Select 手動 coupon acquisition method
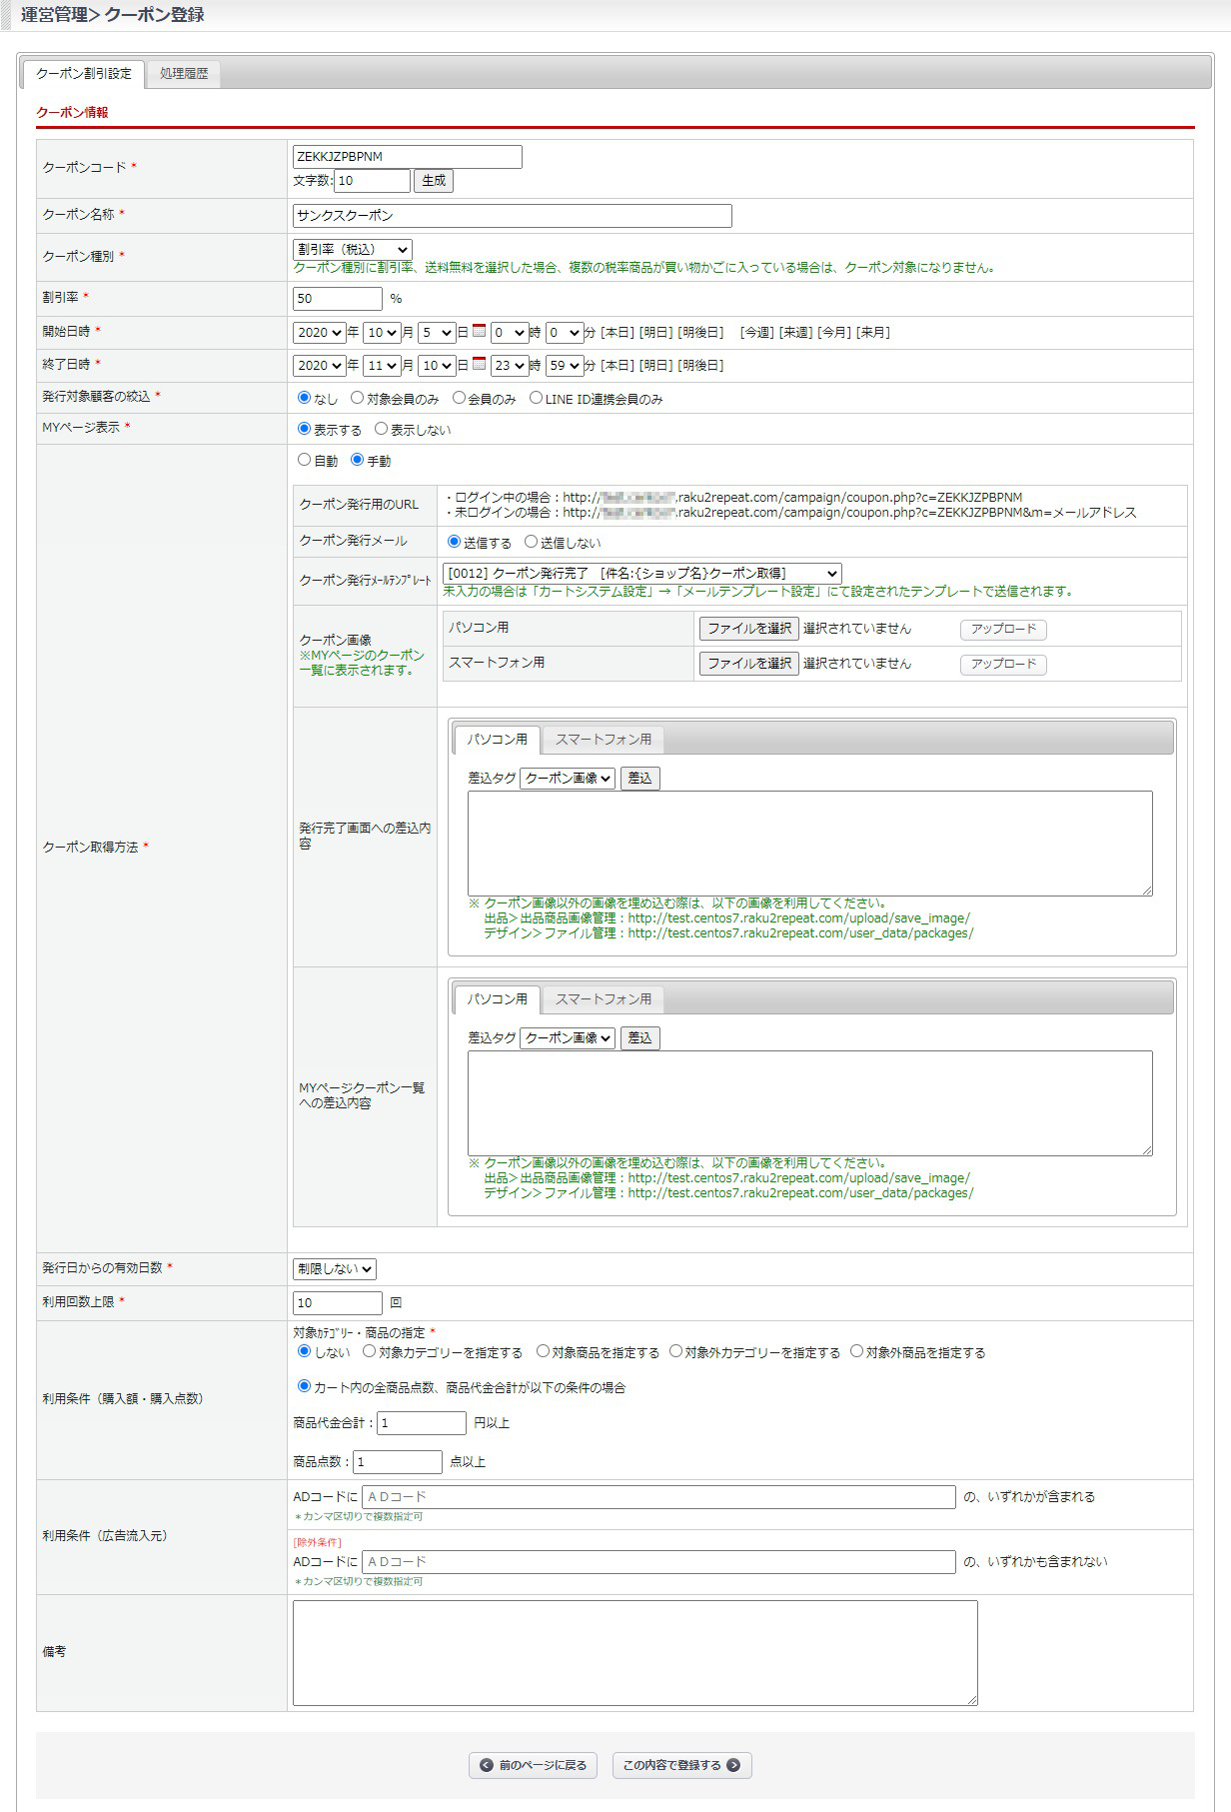1231x1812 pixels. [357, 460]
